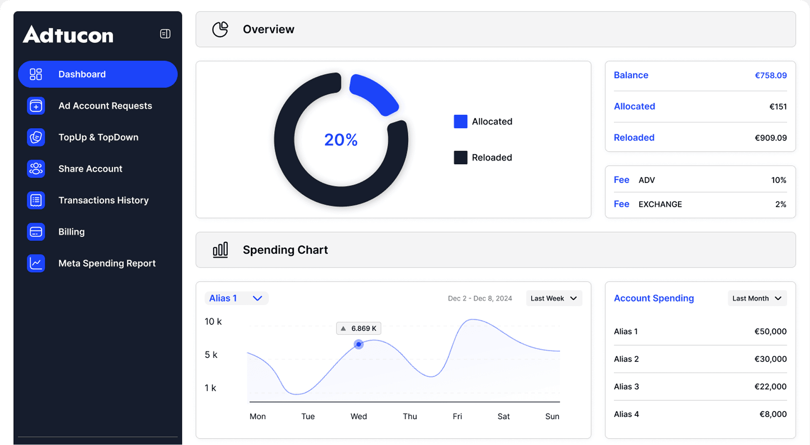Click the Alias 4 spending row
This screenshot has height=445, width=810.
click(x=700, y=414)
